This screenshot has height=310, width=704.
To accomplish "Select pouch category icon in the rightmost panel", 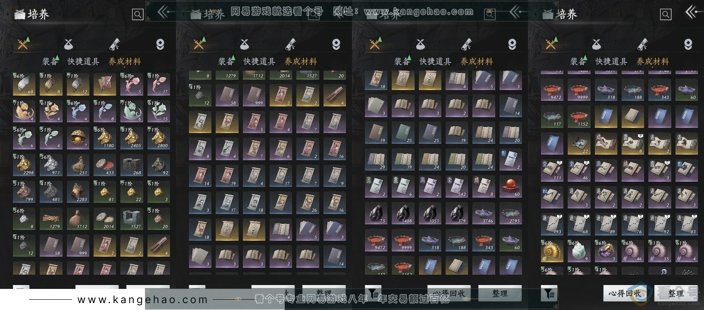I will click(x=597, y=44).
